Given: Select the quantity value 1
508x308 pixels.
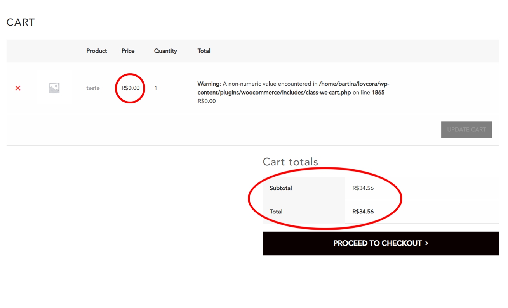Looking at the screenshot, I should (x=156, y=88).
